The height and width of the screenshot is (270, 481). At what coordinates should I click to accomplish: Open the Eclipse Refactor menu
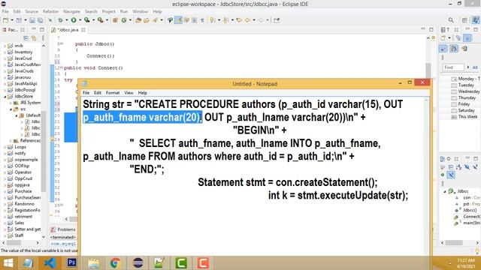pyautogui.click(x=50, y=11)
